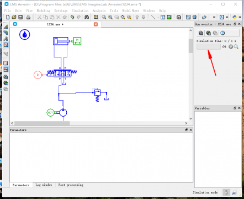Select the hydraulic pump component
The height and width of the screenshot is (199, 244).
point(63,112)
